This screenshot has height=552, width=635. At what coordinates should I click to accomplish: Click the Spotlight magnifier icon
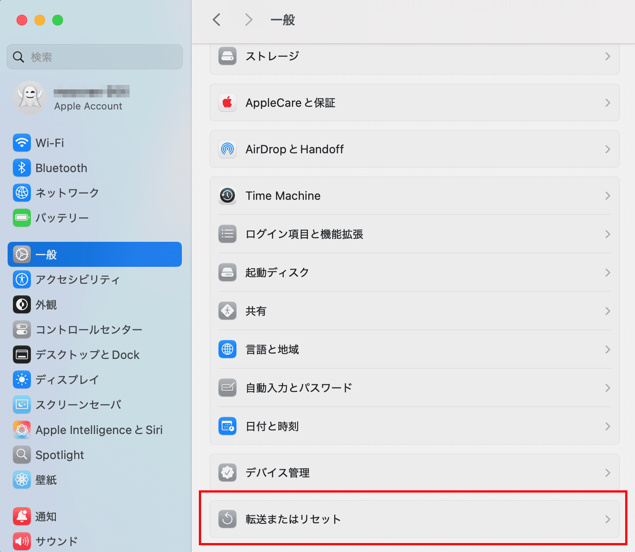(22, 455)
